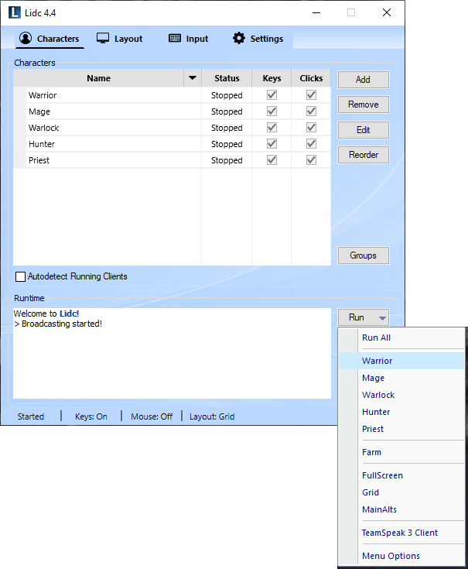Toggle Clicks checkbox for Mage
Image resolution: width=468 pixels, height=569 pixels.
click(x=311, y=111)
